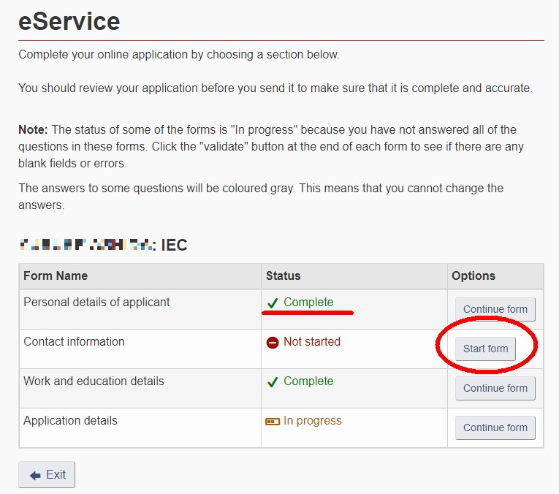This screenshot has width=559, height=494.
Task: Click the Form Name column header
Action: [x=56, y=276]
